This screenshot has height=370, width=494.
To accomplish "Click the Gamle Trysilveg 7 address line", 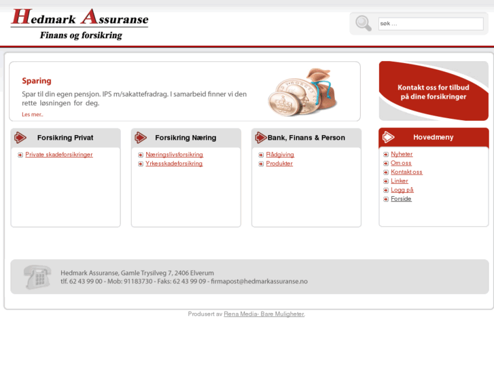I will [137, 273].
